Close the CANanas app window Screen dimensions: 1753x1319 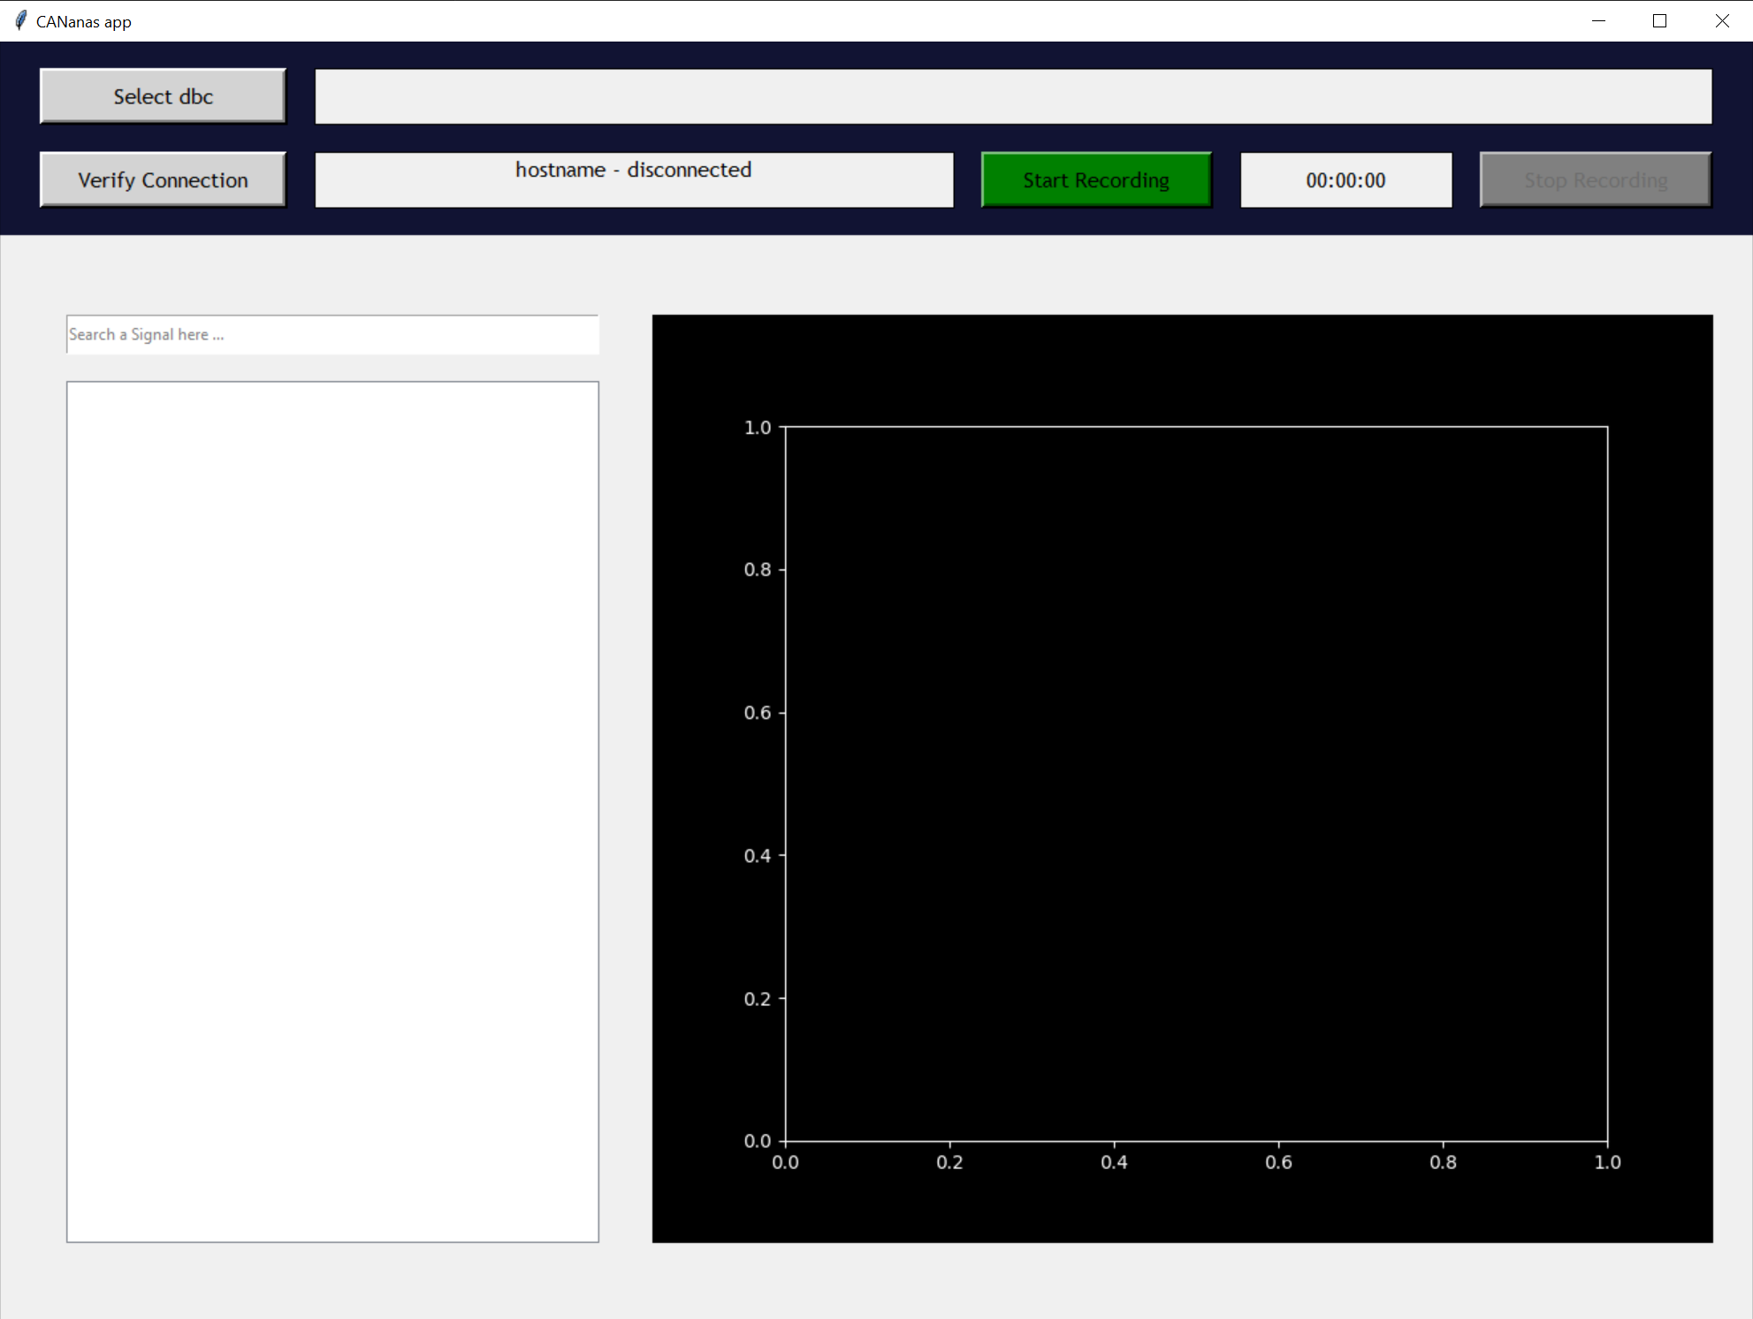click(1722, 20)
